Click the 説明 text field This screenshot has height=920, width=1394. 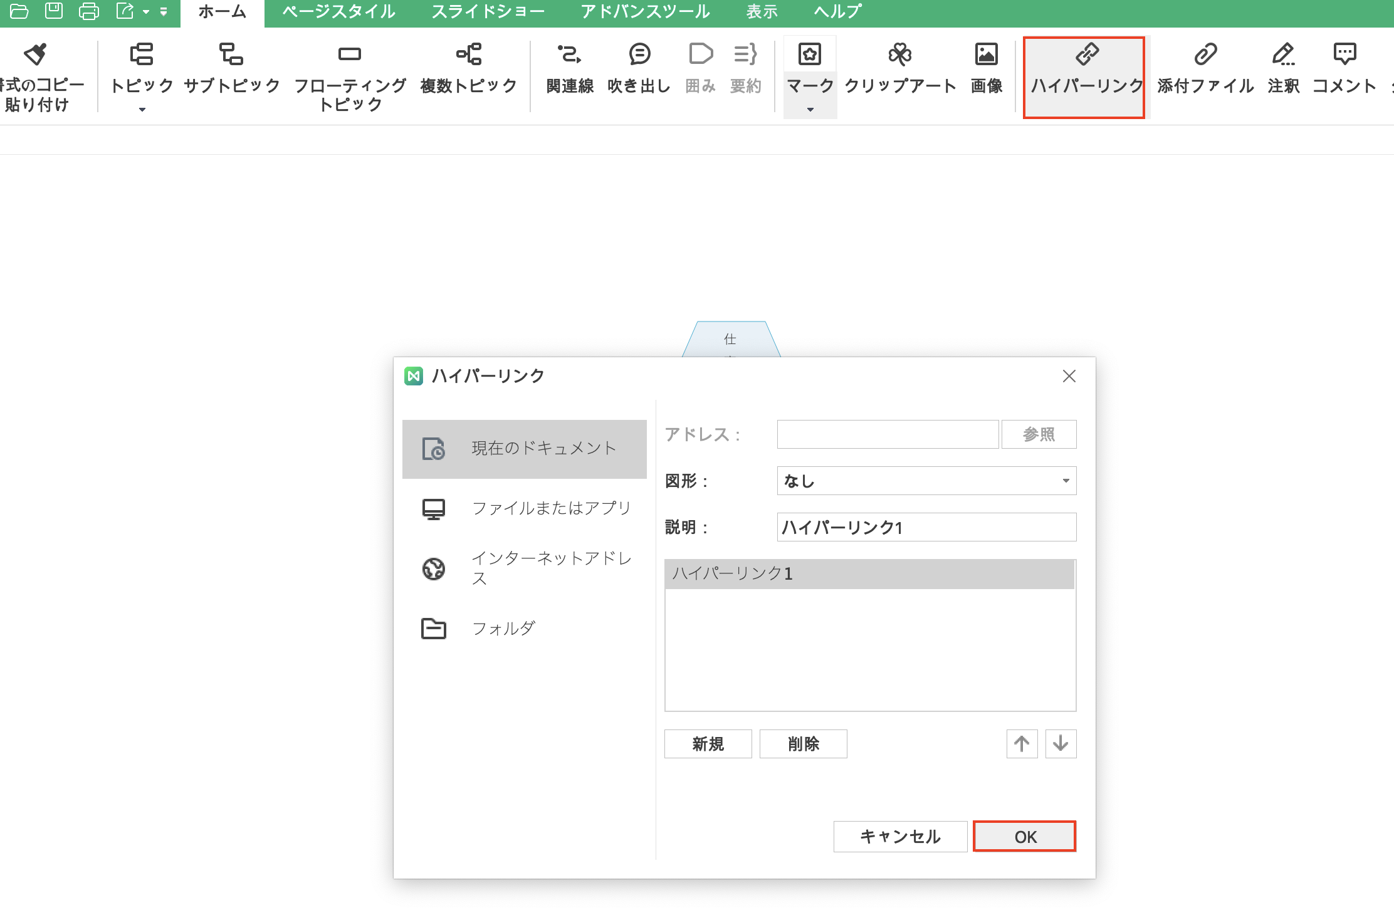tap(926, 527)
